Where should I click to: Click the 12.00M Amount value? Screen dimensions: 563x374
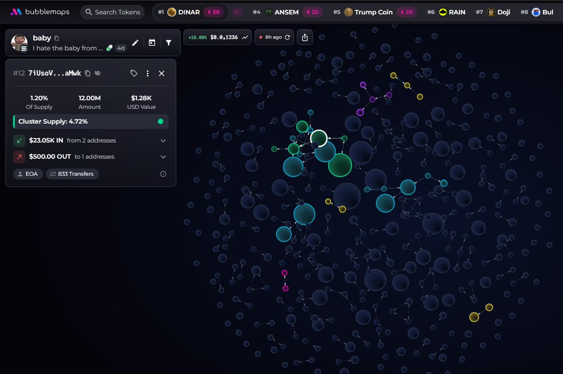point(90,98)
